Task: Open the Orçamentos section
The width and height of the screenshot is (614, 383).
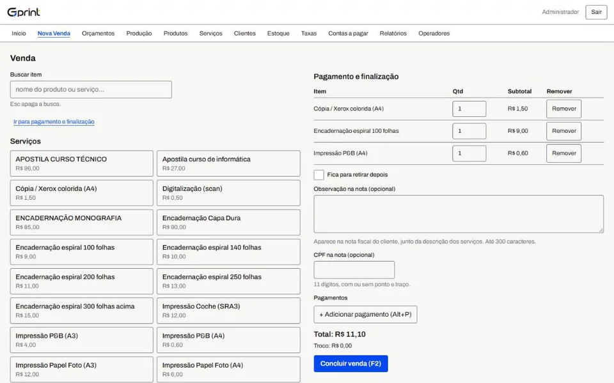Action: 98,34
